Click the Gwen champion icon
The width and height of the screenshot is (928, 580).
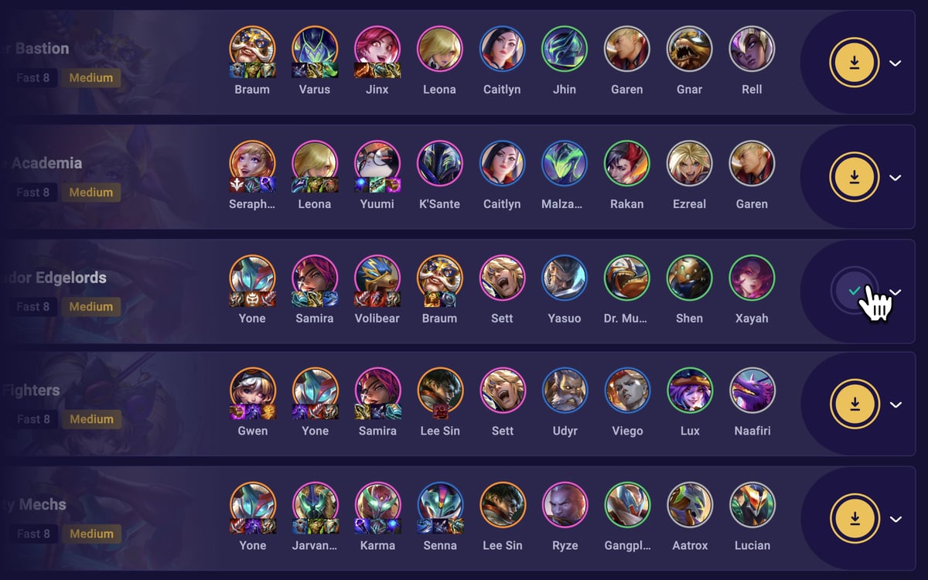[x=252, y=391]
